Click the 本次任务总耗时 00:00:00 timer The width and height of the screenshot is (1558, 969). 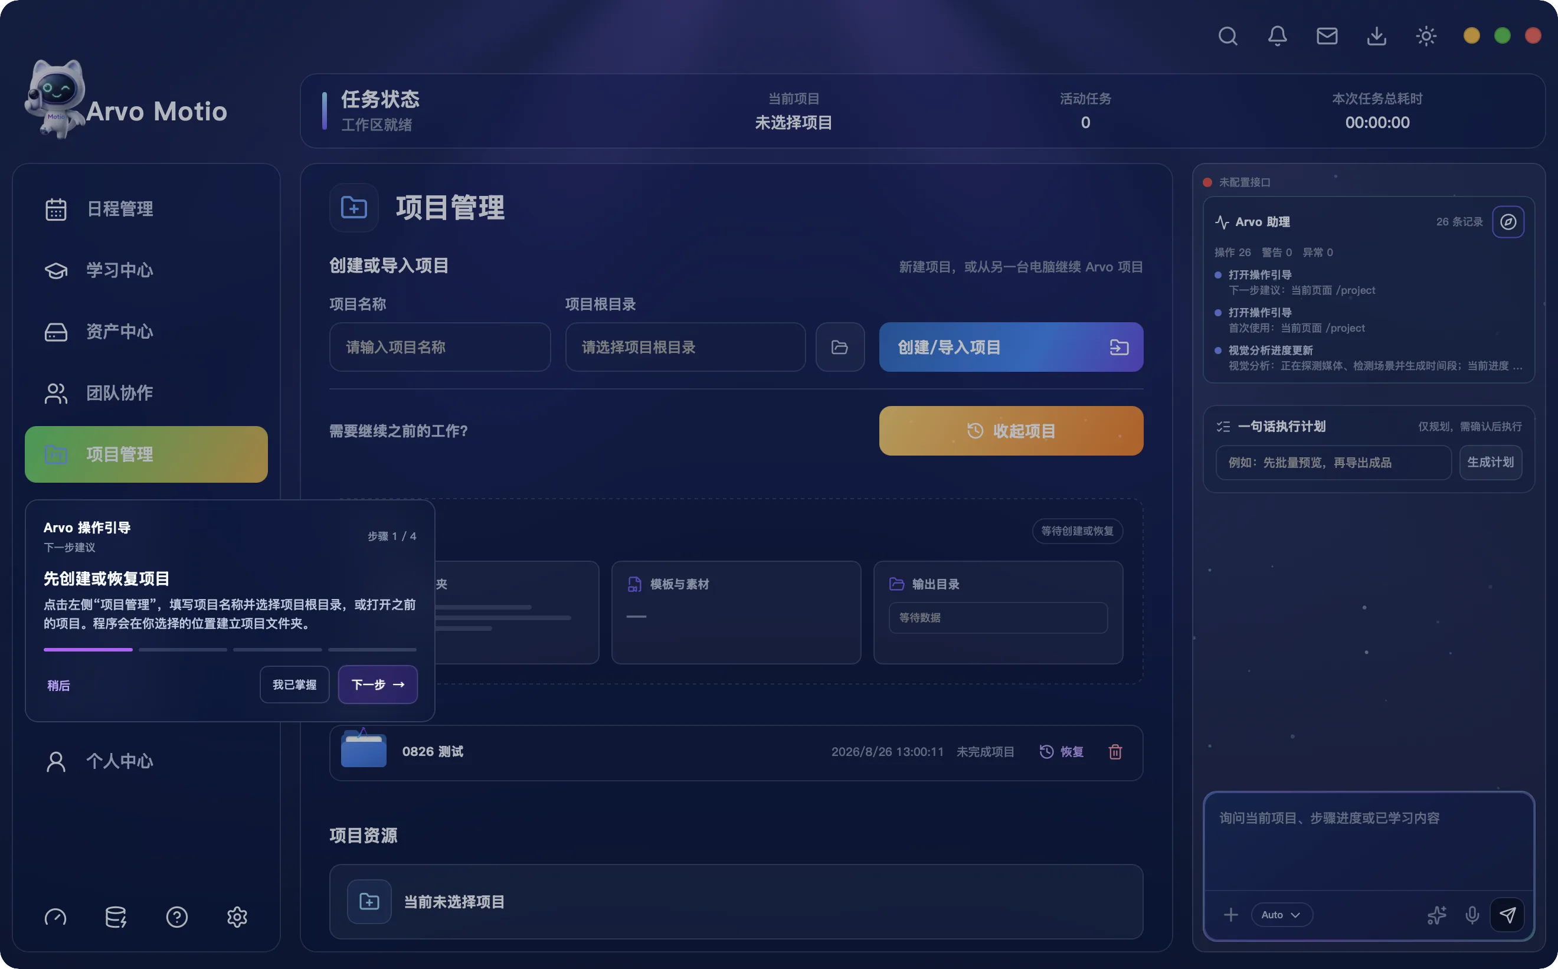(1377, 111)
